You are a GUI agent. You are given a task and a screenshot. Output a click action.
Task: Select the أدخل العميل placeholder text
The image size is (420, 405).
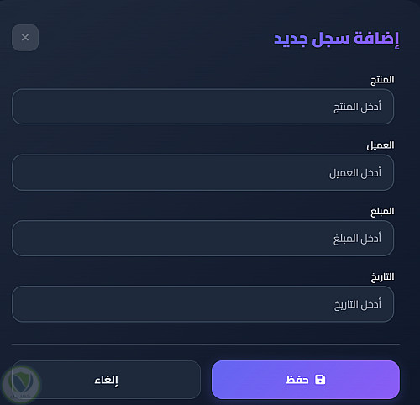click(x=355, y=173)
